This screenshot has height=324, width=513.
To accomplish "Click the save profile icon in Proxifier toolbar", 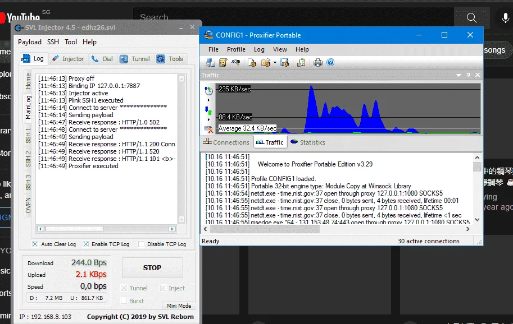I will pyautogui.click(x=285, y=62).
